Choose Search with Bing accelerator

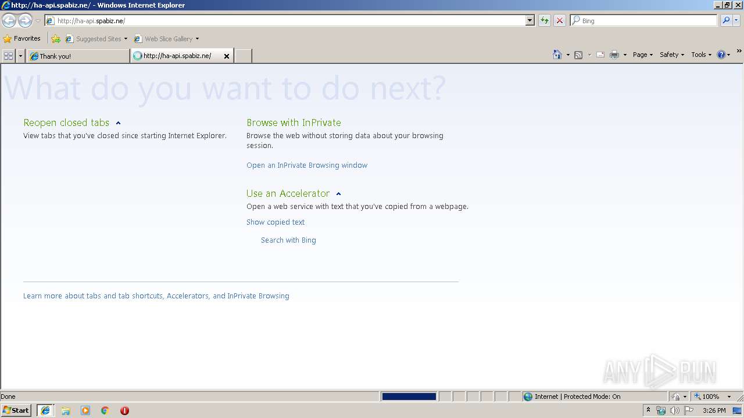click(x=288, y=240)
